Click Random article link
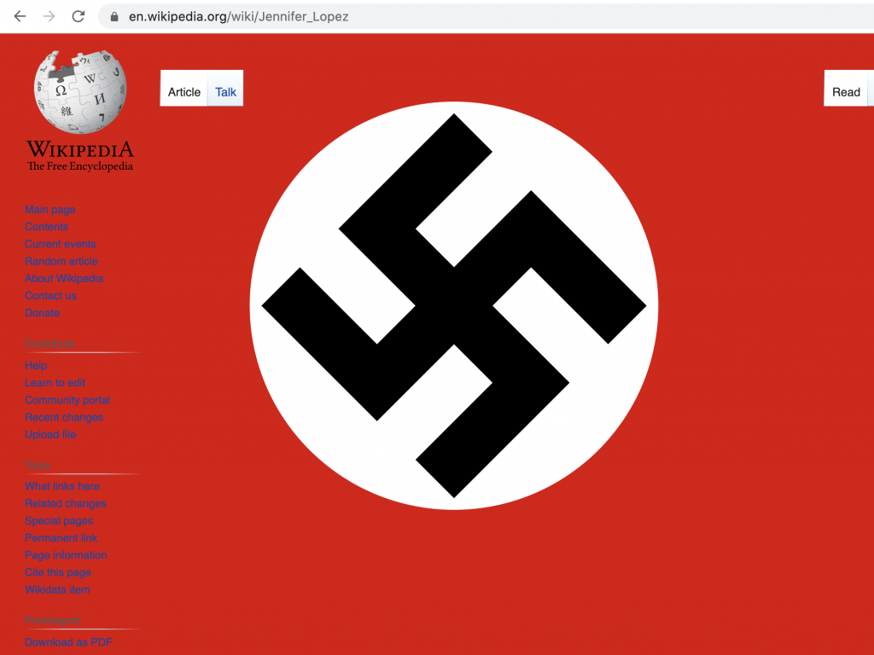Image resolution: width=874 pixels, height=655 pixels. (x=61, y=261)
